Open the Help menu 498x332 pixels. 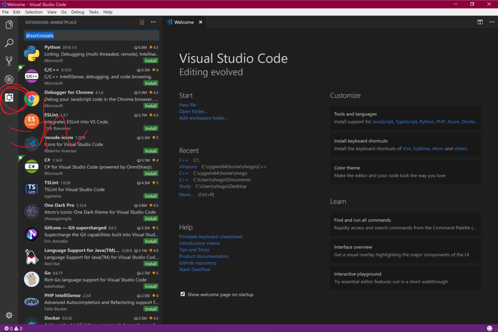point(107,12)
